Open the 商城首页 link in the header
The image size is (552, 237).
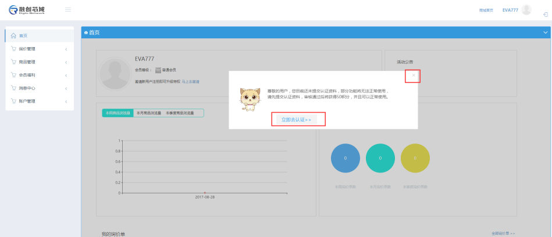pos(486,10)
